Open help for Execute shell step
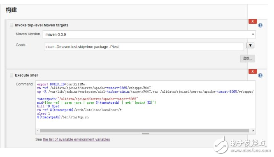This screenshot has width=274, height=157. point(260,75)
